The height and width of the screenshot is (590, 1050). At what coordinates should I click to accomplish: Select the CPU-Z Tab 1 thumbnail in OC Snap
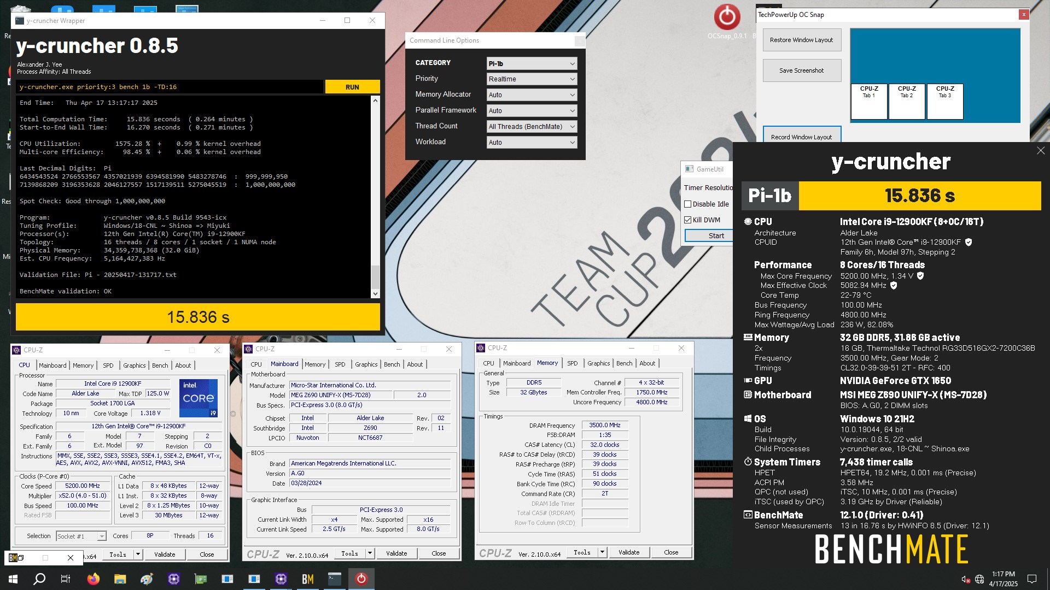coord(869,102)
